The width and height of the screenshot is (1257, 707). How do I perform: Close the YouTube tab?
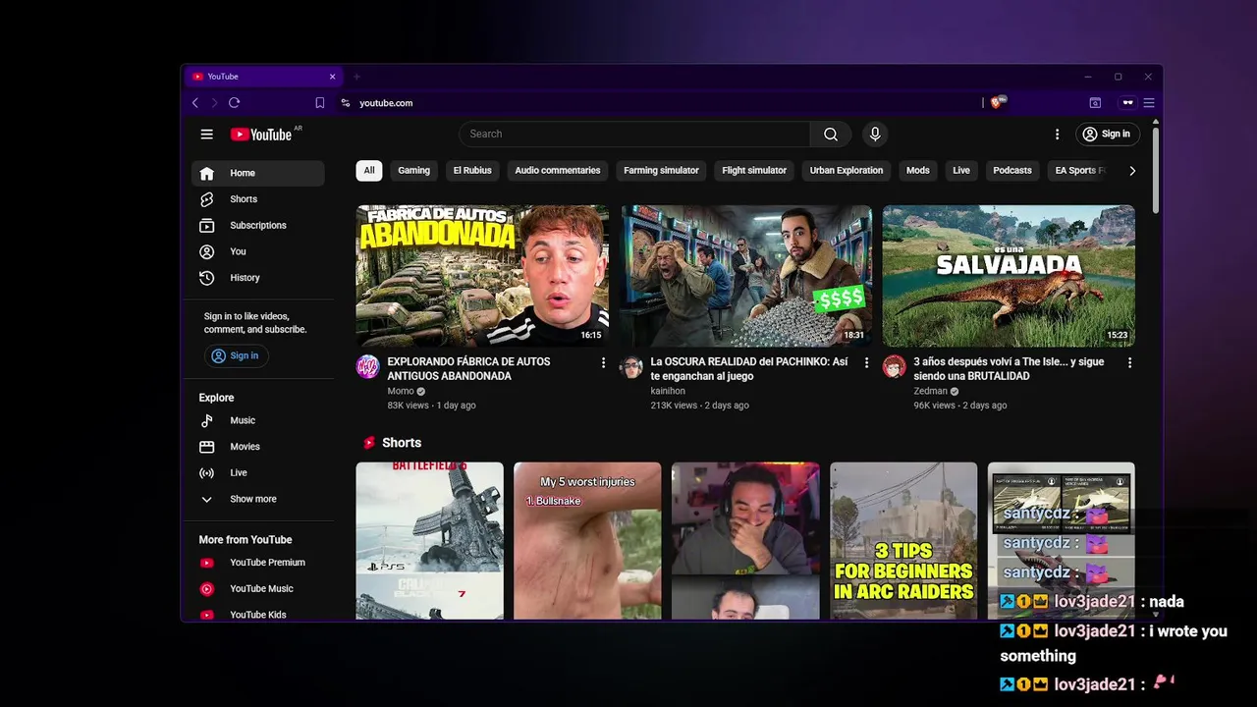pyautogui.click(x=332, y=77)
